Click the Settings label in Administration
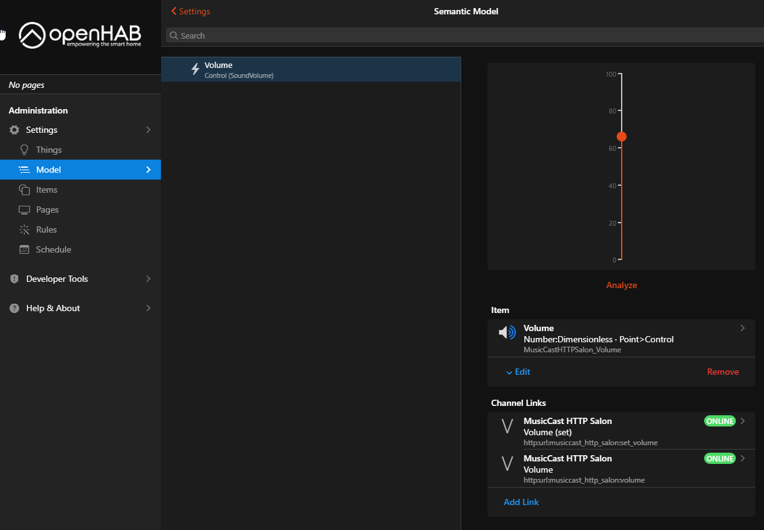Viewport: 764px width, 530px height. (x=42, y=130)
